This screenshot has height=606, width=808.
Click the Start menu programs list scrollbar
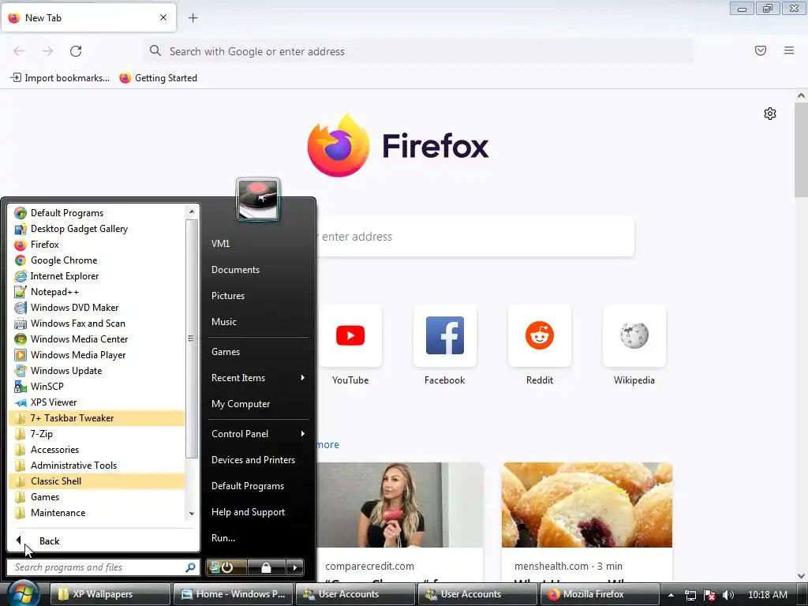coord(191,339)
